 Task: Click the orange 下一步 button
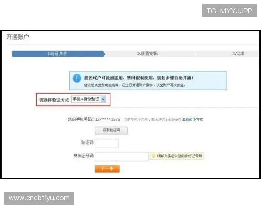107,169
